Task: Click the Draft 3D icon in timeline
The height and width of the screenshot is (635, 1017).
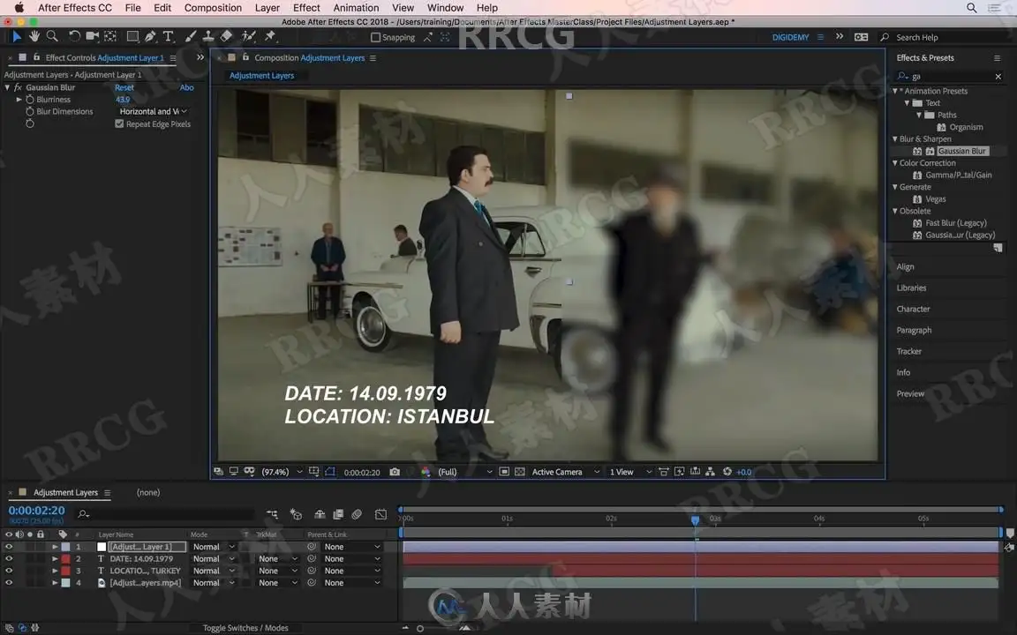Action: pos(296,514)
